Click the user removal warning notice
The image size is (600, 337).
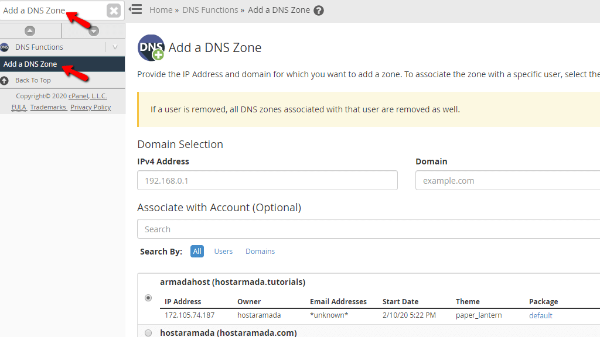[369, 109]
